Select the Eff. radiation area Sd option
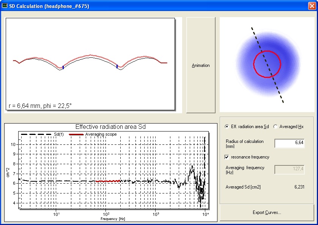Screen dimensions: 318x225 coord(227,127)
